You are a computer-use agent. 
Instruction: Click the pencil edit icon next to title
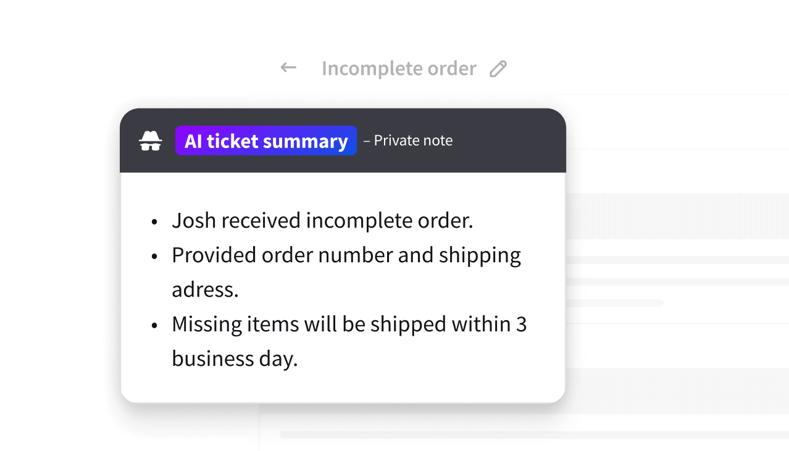[x=498, y=68]
